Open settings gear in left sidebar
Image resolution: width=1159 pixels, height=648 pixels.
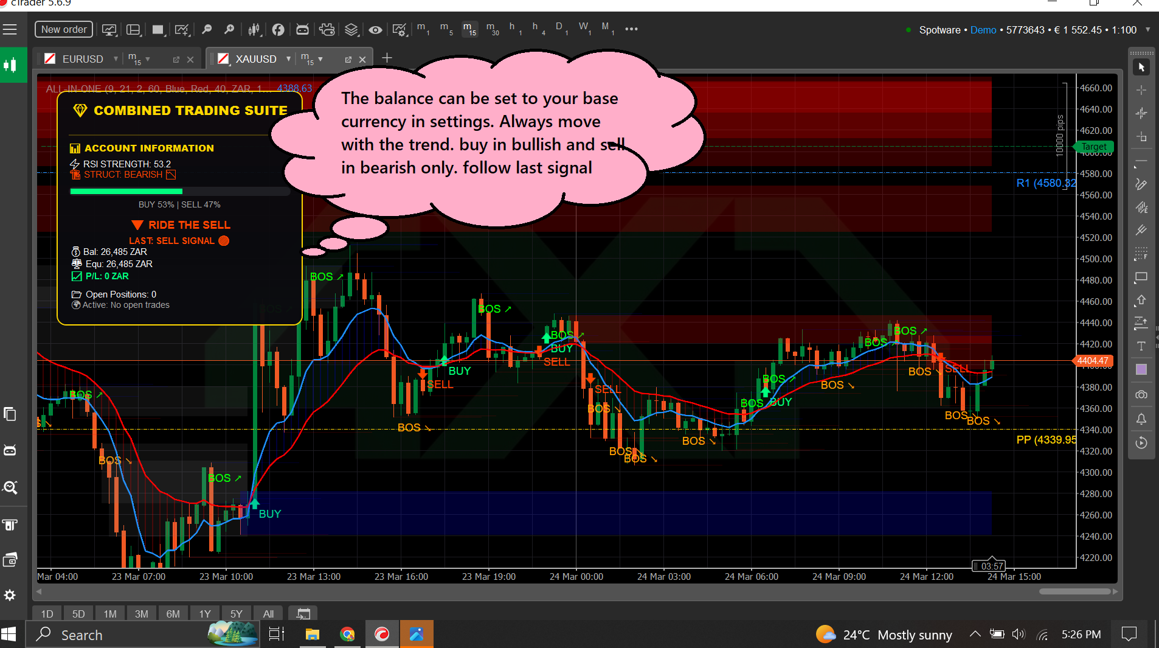click(10, 595)
